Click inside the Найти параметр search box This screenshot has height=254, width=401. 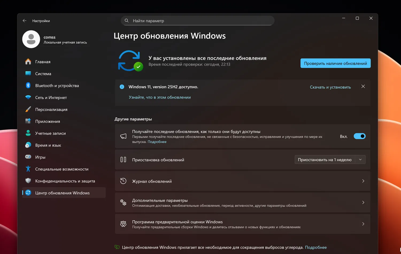197,21
